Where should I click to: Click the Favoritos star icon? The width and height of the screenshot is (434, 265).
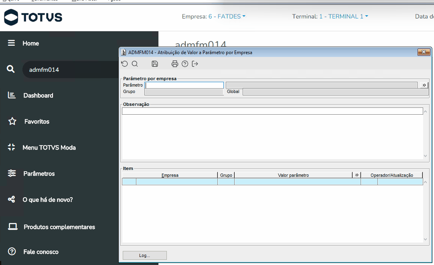[12, 121]
